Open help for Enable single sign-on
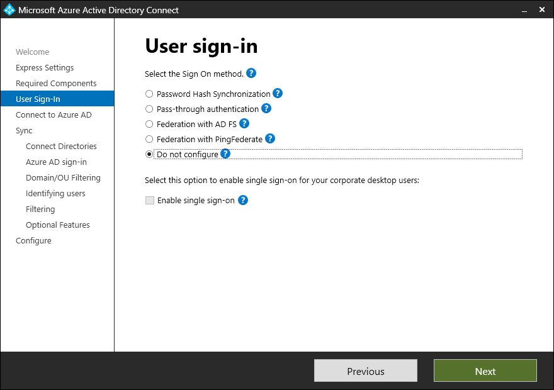554x390 pixels. 244,200
